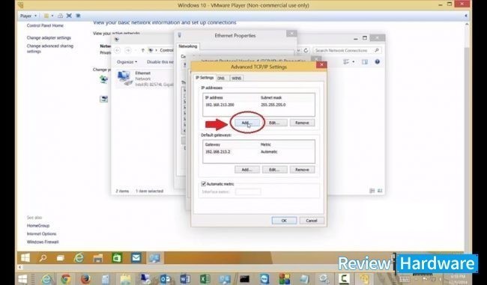Open Change adapter settings link

pyautogui.click(x=49, y=38)
